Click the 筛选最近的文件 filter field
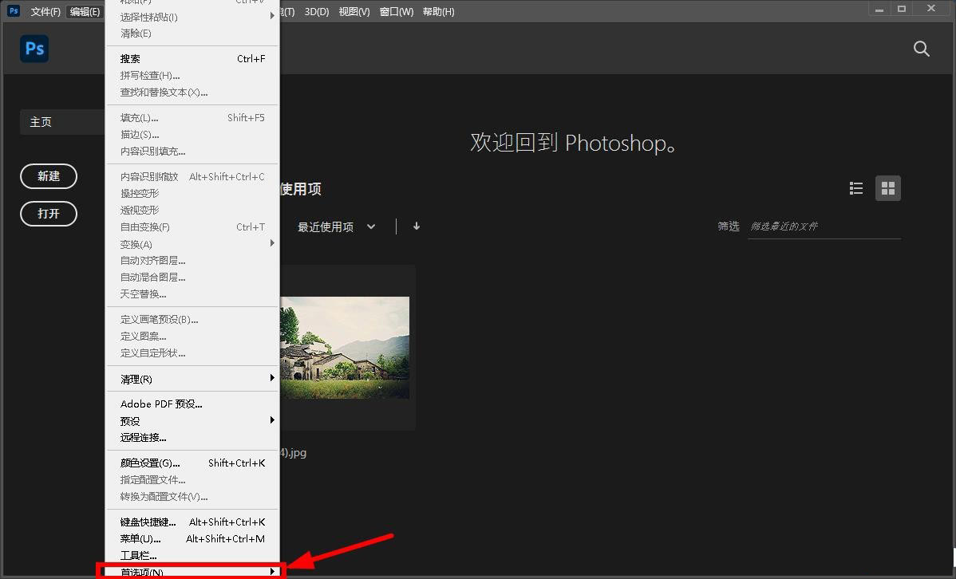The width and height of the screenshot is (956, 579). pyautogui.click(x=824, y=226)
